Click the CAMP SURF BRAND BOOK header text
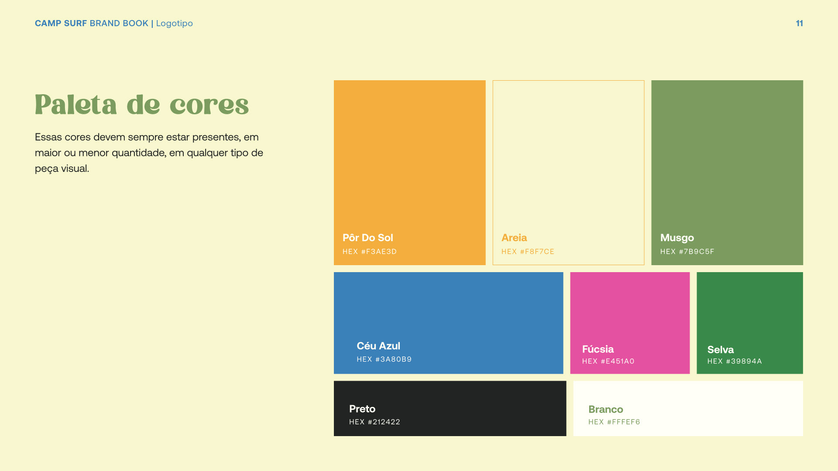Screen dimensions: 838x471 (92, 24)
